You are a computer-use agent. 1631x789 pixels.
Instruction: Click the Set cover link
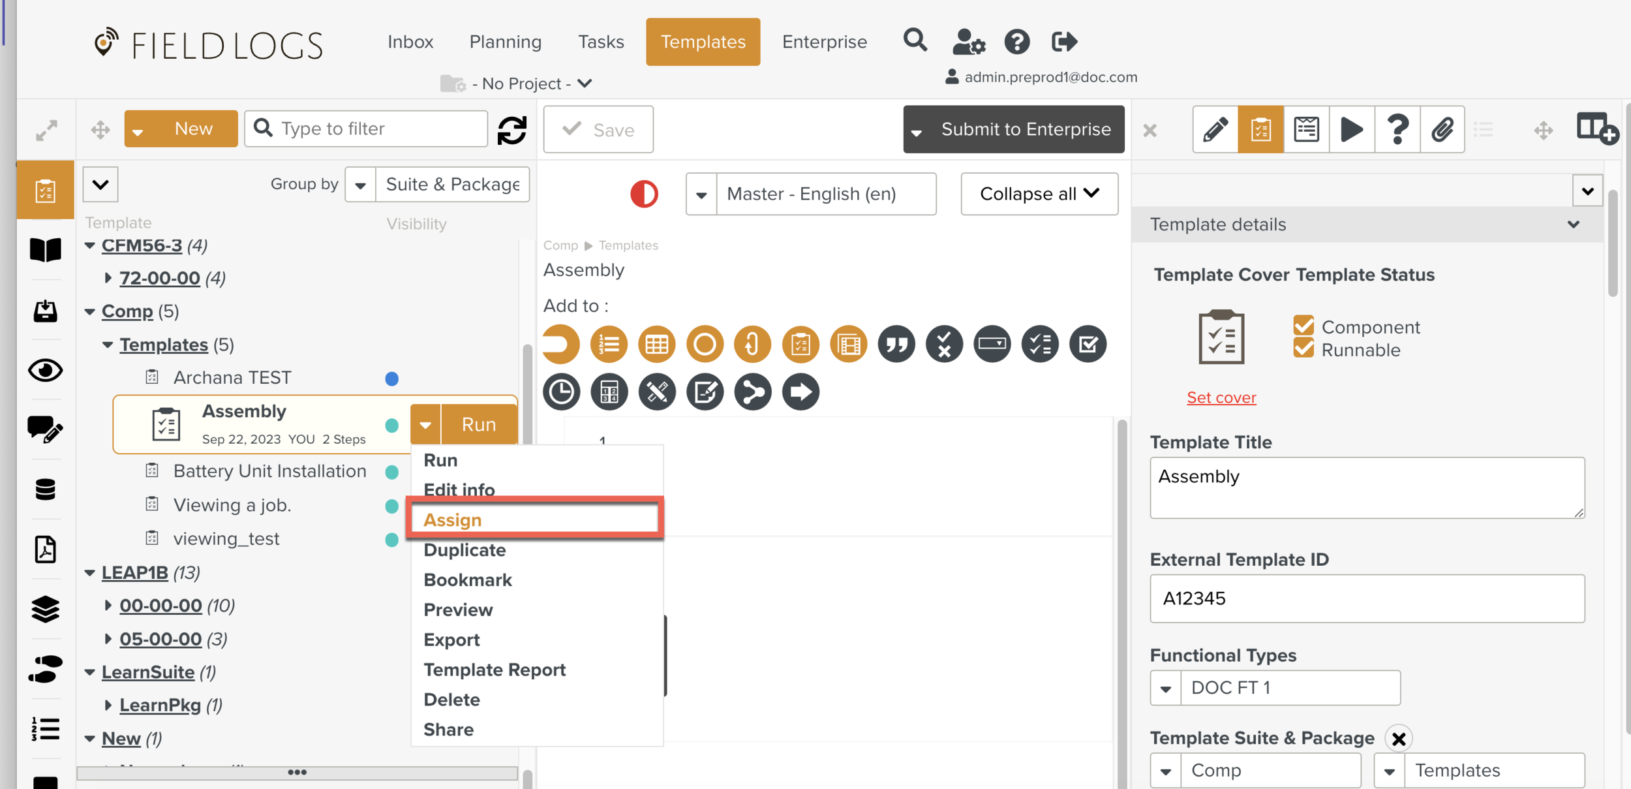click(x=1221, y=397)
